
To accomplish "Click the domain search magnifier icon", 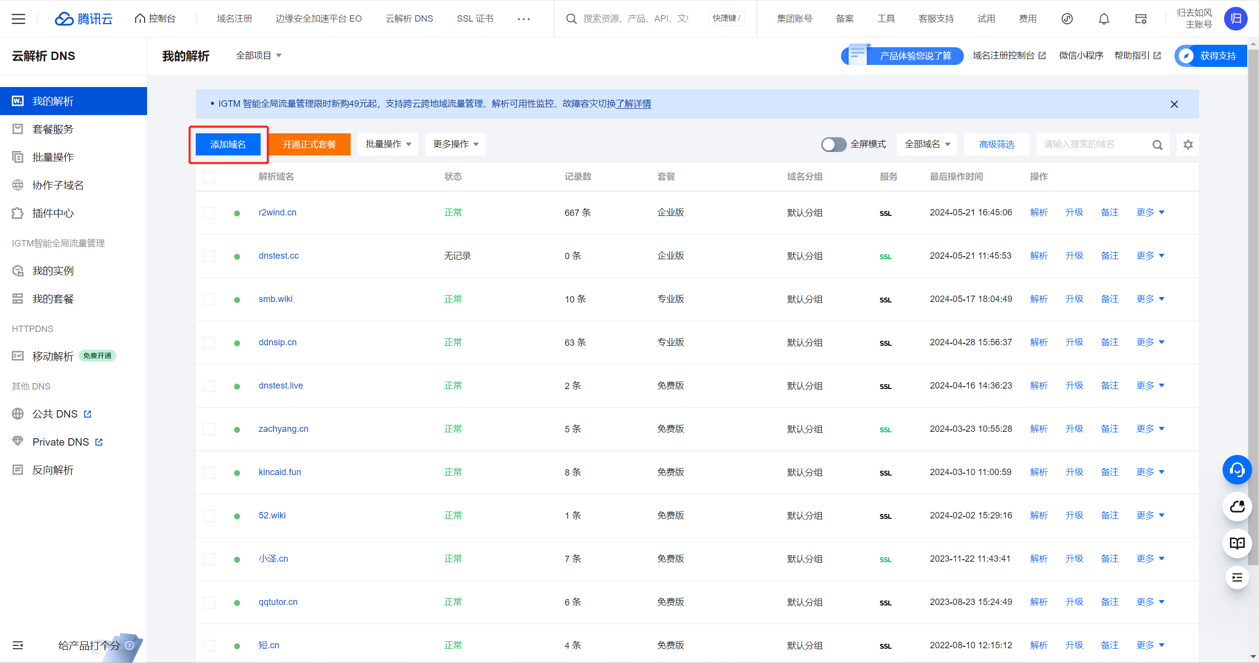I will (x=1157, y=145).
